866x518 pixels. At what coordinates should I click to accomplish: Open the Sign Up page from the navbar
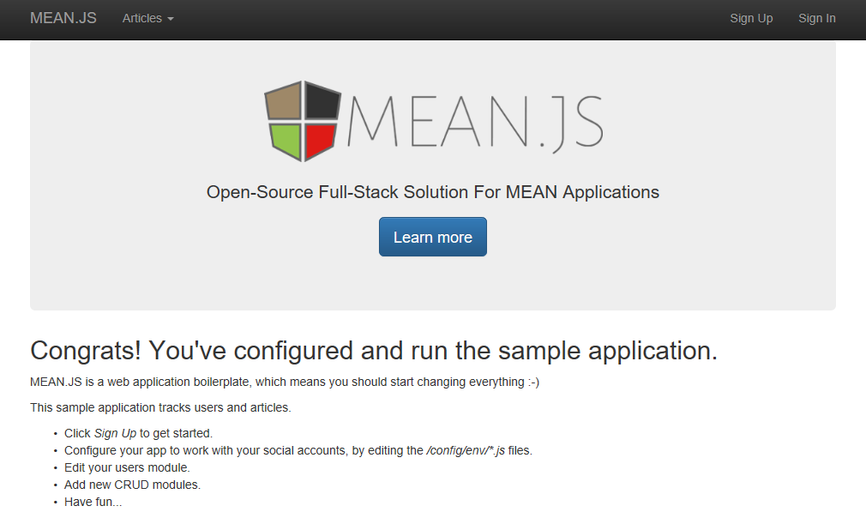(751, 18)
